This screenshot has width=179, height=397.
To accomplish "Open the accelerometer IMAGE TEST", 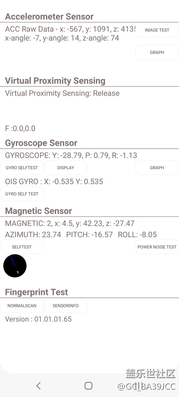I will click(157, 30).
